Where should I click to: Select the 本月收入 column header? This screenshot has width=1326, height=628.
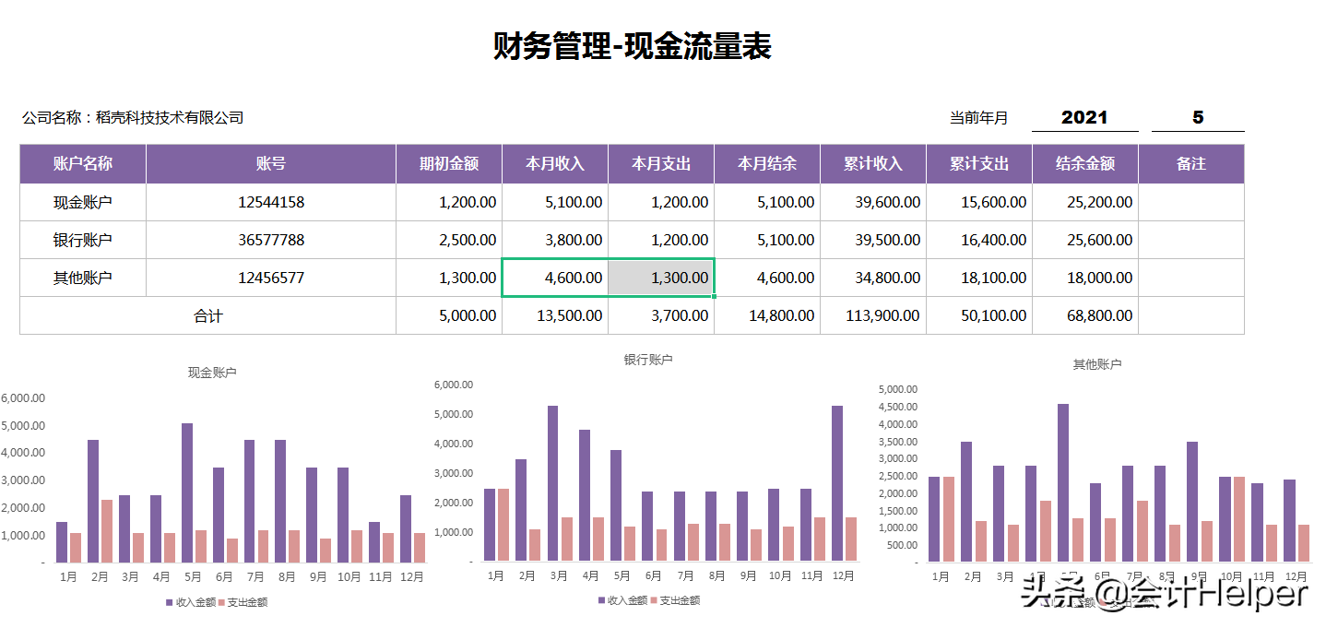554,163
